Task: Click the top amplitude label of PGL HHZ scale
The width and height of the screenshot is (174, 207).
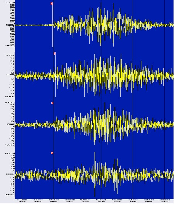Action: (9, 103)
